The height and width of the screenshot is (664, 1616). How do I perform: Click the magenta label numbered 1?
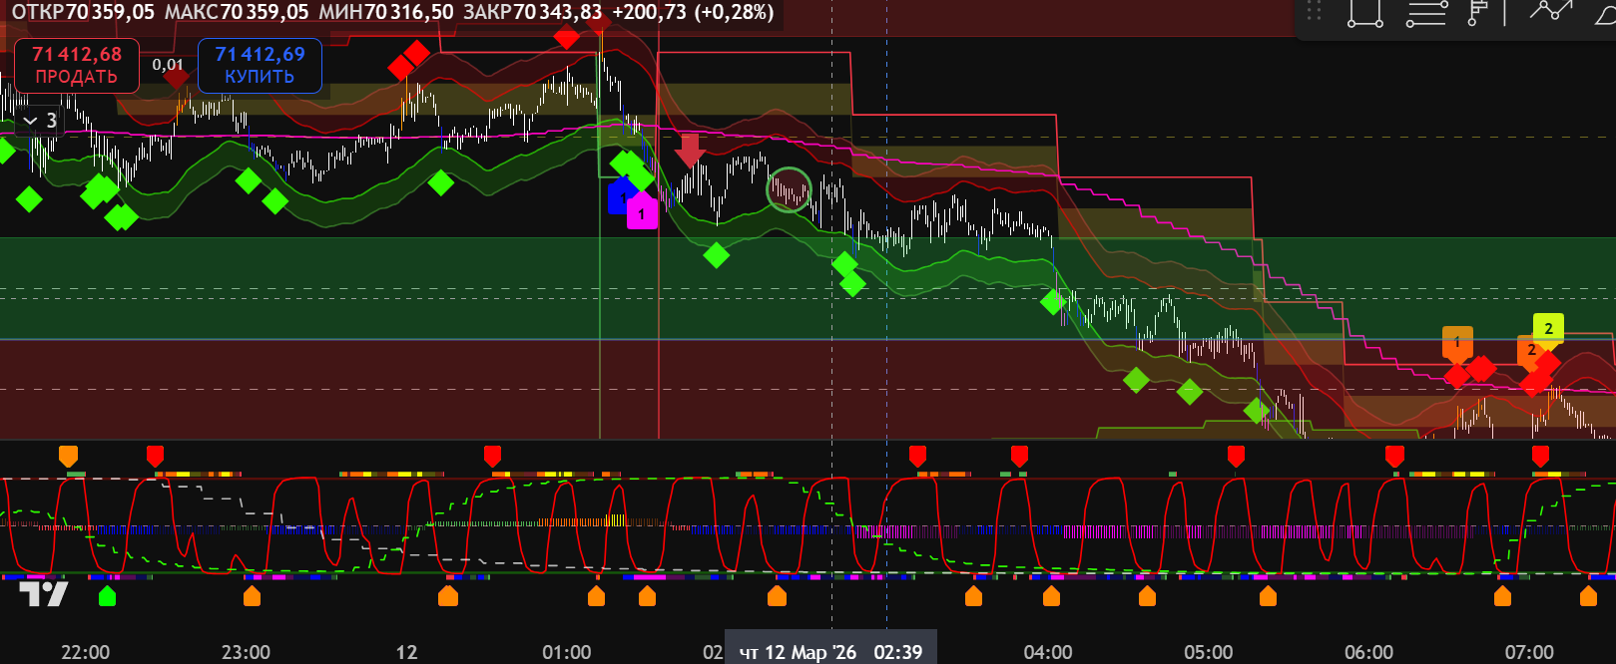tap(642, 213)
